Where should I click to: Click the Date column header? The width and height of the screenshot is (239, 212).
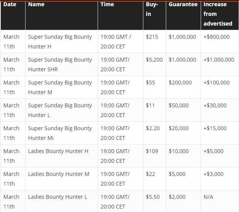pos(10,5)
